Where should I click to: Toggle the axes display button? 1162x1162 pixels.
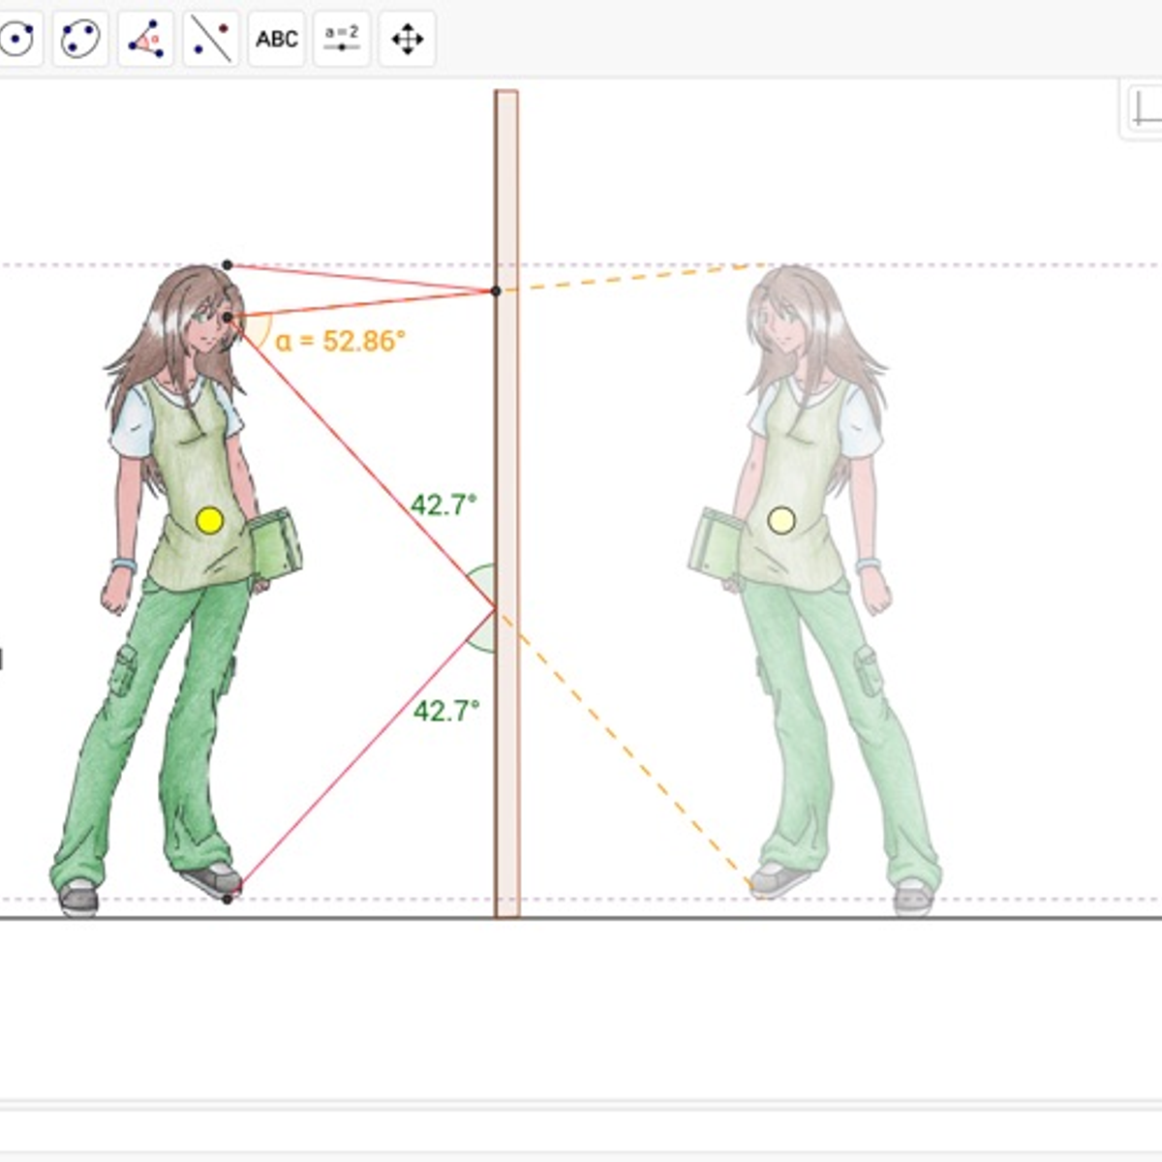point(1146,110)
